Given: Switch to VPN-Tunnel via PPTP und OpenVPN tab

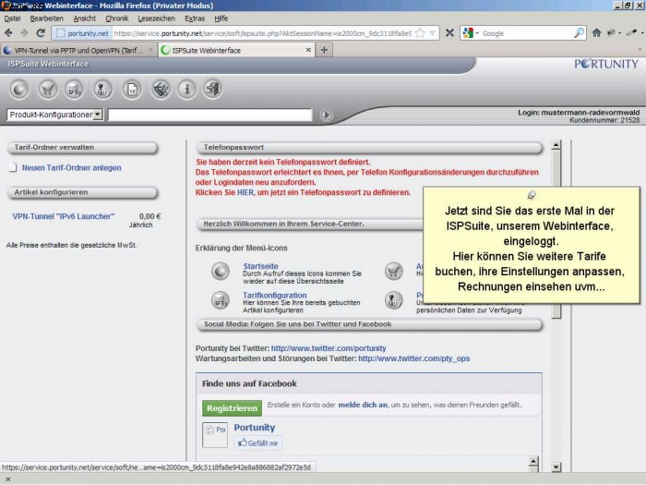Looking at the screenshot, I should coord(77,50).
